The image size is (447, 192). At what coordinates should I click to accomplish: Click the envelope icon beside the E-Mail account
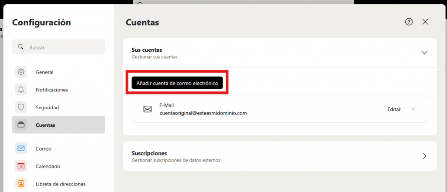148,109
